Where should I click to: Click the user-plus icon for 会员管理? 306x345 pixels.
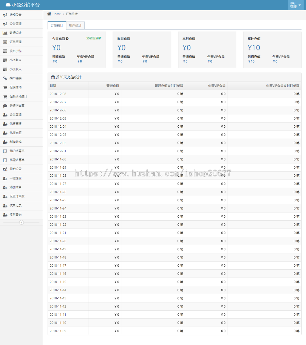(x=5, y=115)
